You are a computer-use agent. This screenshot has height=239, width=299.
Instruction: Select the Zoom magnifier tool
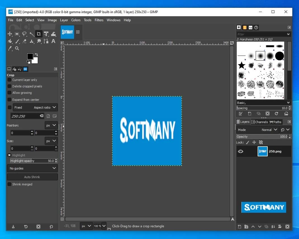coord(17,48)
